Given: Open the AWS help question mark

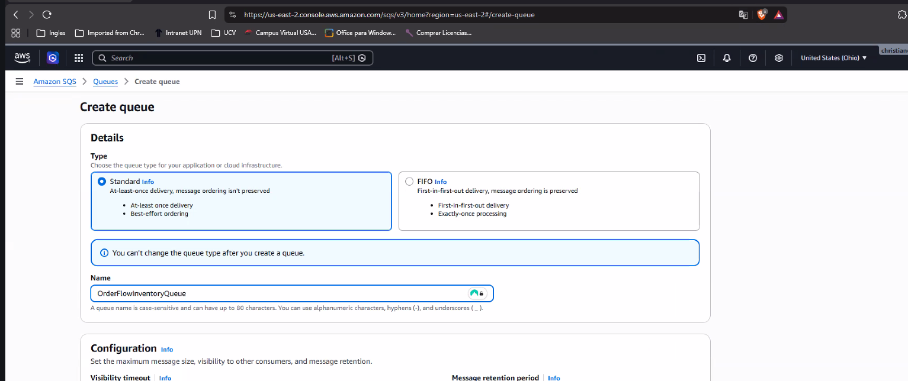Looking at the screenshot, I should [x=753, y=58].
